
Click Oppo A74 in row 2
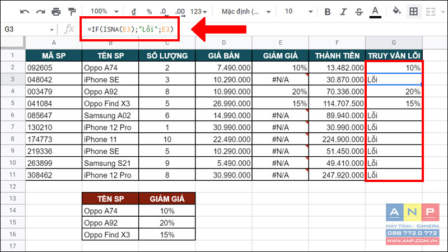(x=110, y=68)
